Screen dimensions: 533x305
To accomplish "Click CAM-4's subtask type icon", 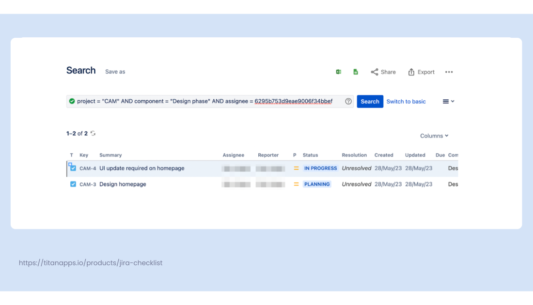I will (x=73, y=168).
